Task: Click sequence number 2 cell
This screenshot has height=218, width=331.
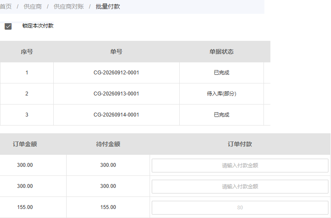Action: (x=27, y=94)
